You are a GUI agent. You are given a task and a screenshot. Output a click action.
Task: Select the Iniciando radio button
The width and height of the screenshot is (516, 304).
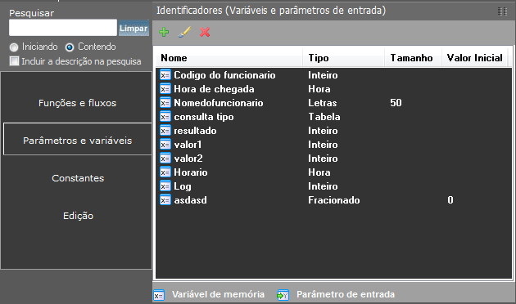click(14, 47)
